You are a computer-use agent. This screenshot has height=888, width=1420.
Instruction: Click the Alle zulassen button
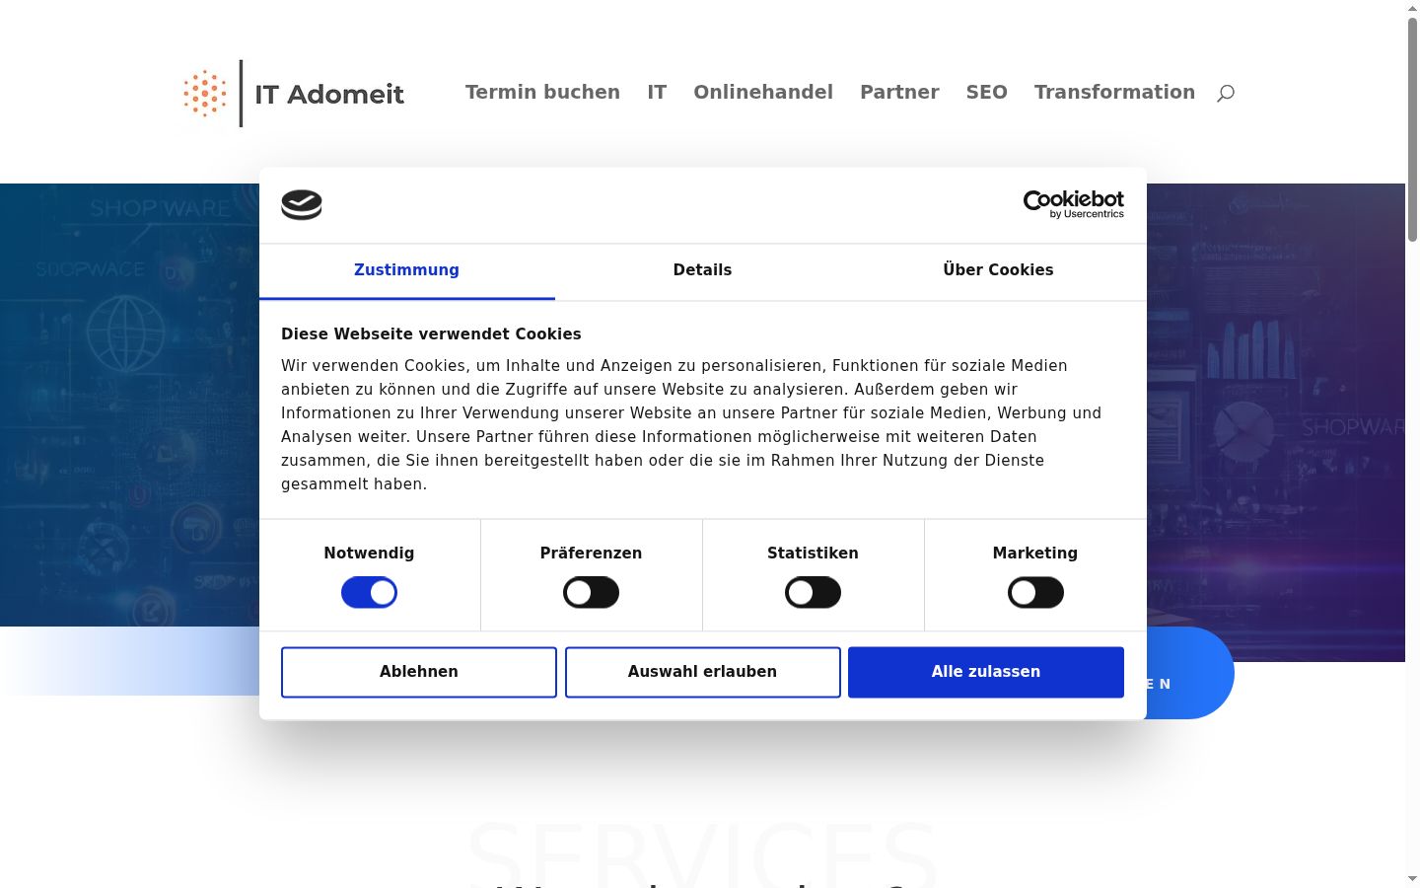pos(986,672)
